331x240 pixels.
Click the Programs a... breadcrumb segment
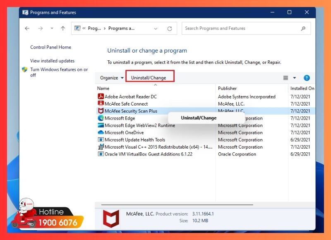[x=121, y=28]
